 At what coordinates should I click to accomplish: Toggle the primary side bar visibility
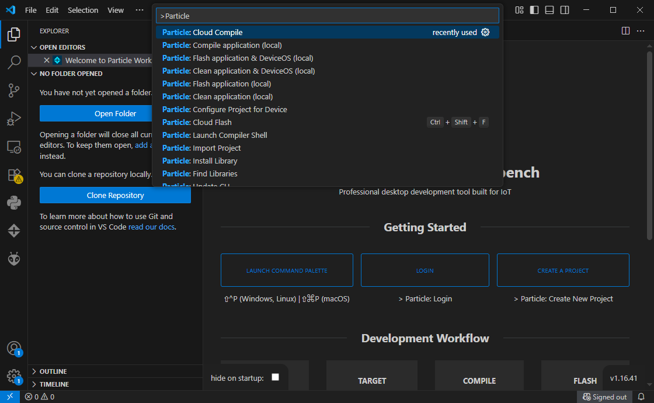(534, 10)
